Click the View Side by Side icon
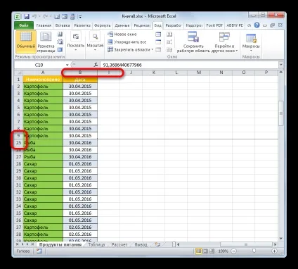The height and width of the screenshot is (269, 298). coord(169,35)
